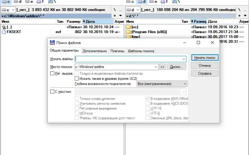Enable Искать также в архивах checkbox

[77, 79]
